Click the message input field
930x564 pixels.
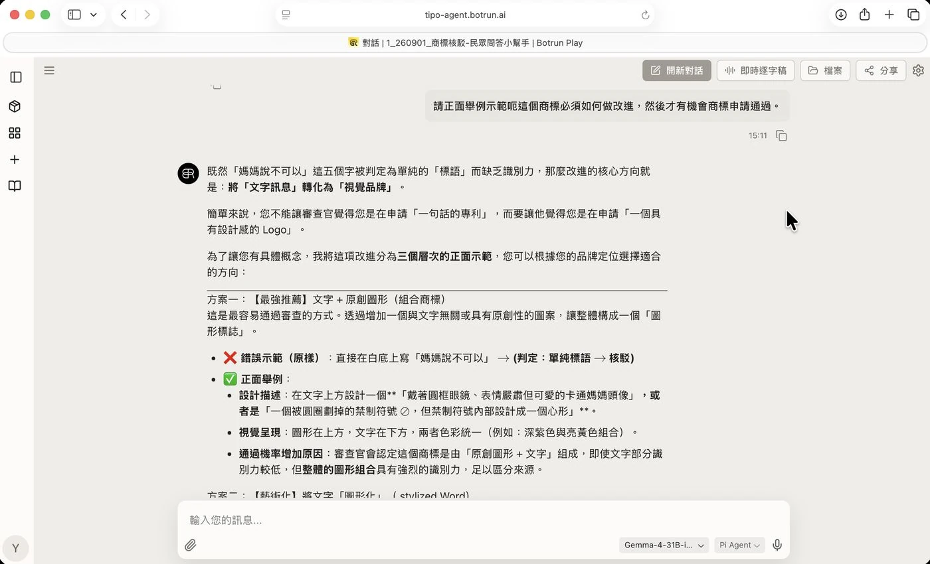[x=484, y=520]
